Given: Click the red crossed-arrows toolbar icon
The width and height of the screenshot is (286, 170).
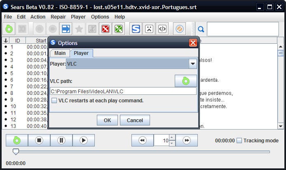Looking at the screenshot, I should (105, 28).
